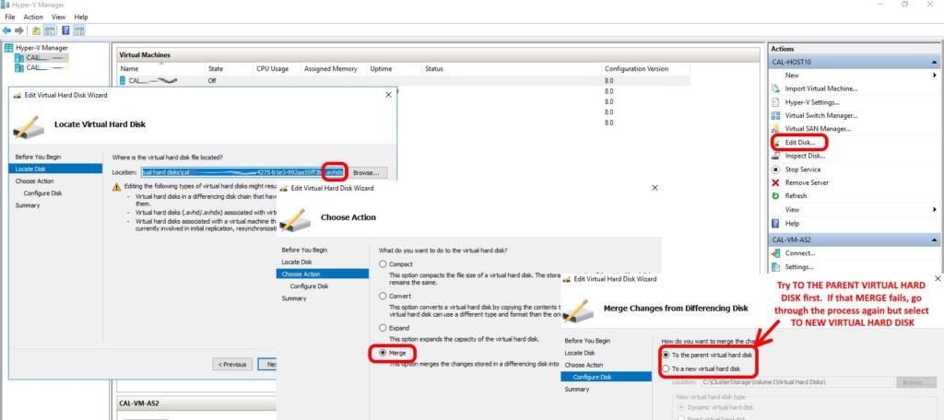Click the Import Virtual Machine icon
Viewport: 944px width, 420px height.
(776, 88)
